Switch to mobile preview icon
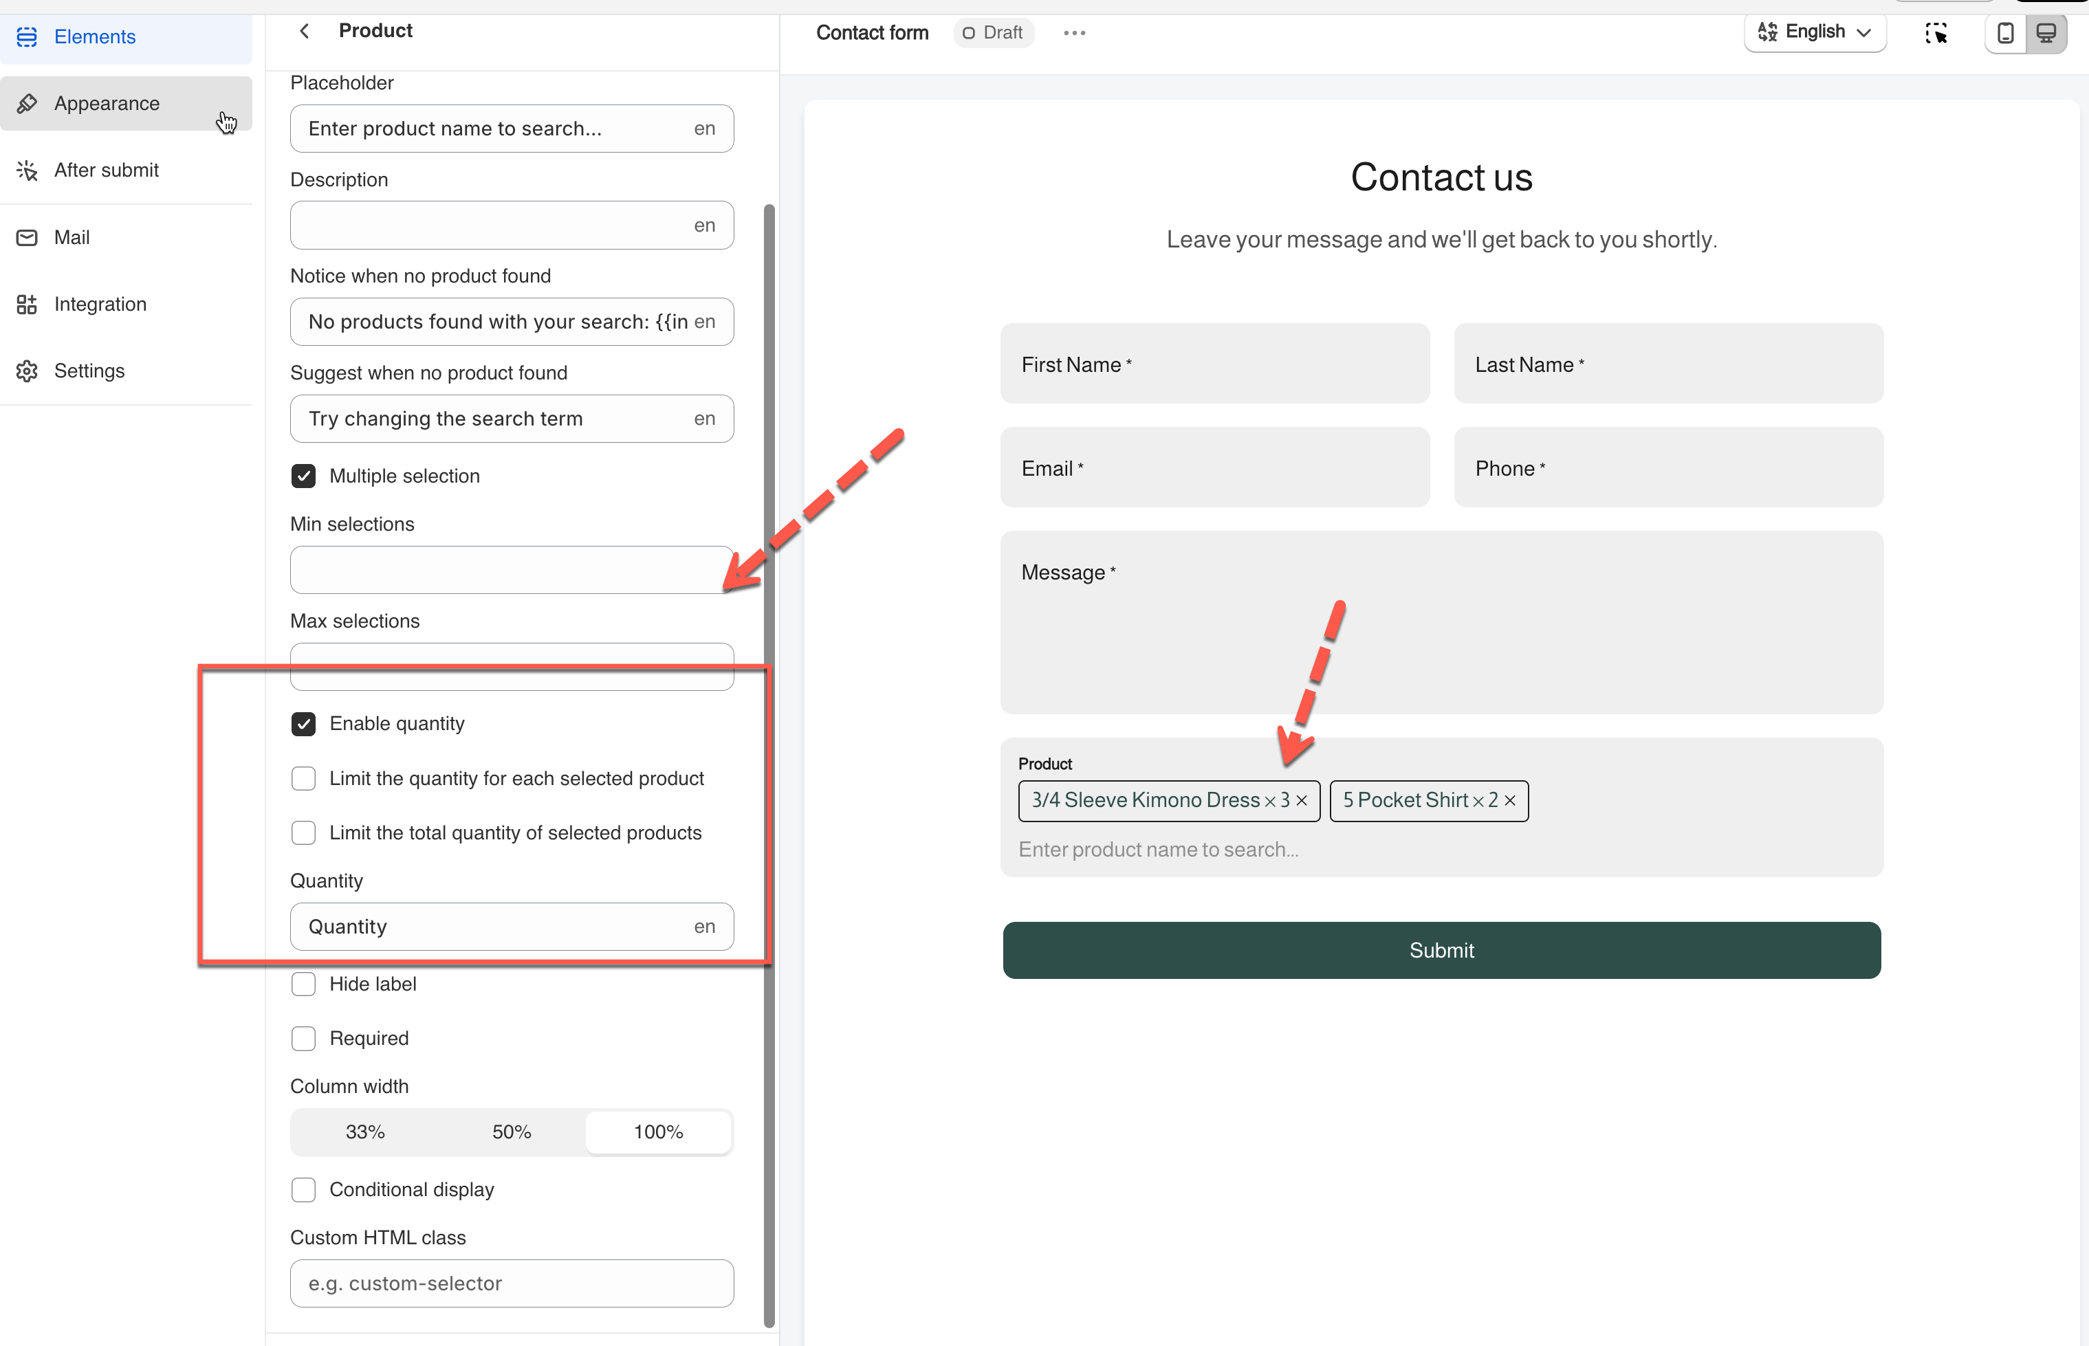 click(x=2006, y=33)
